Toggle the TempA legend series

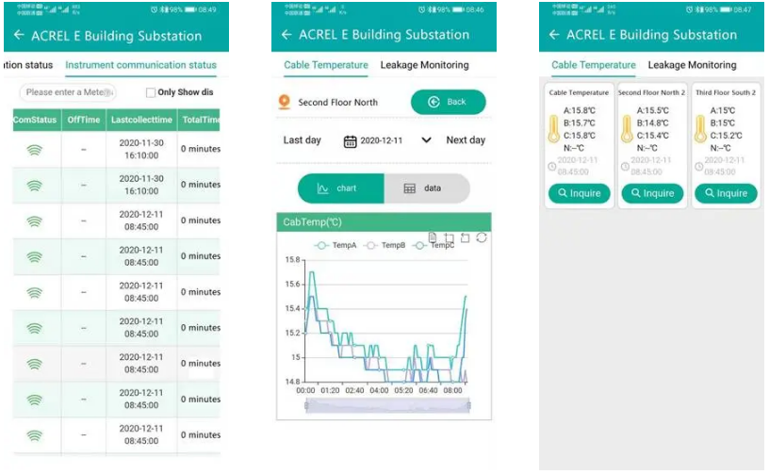[336, 245]
